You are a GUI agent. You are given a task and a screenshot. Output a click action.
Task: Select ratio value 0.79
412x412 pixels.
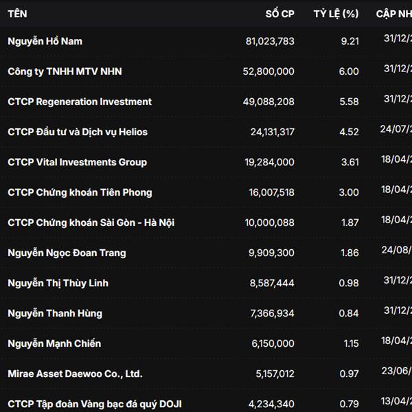349,404
